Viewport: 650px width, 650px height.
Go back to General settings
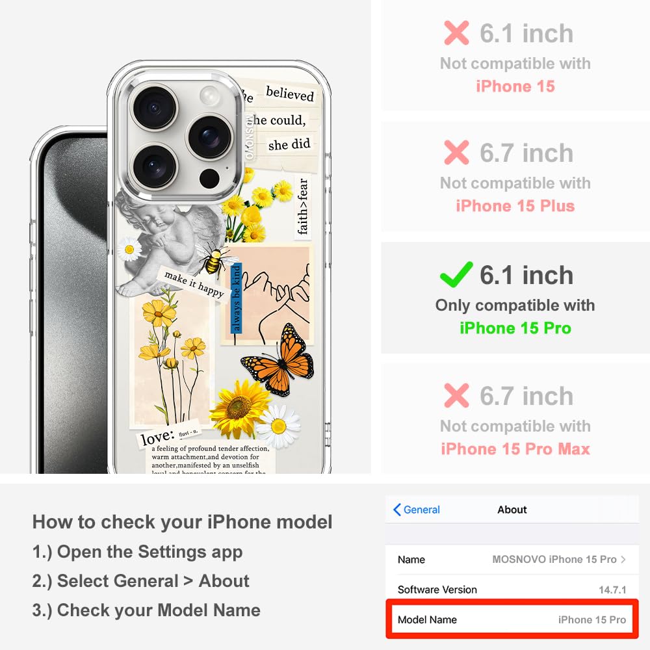click(416, 510)
